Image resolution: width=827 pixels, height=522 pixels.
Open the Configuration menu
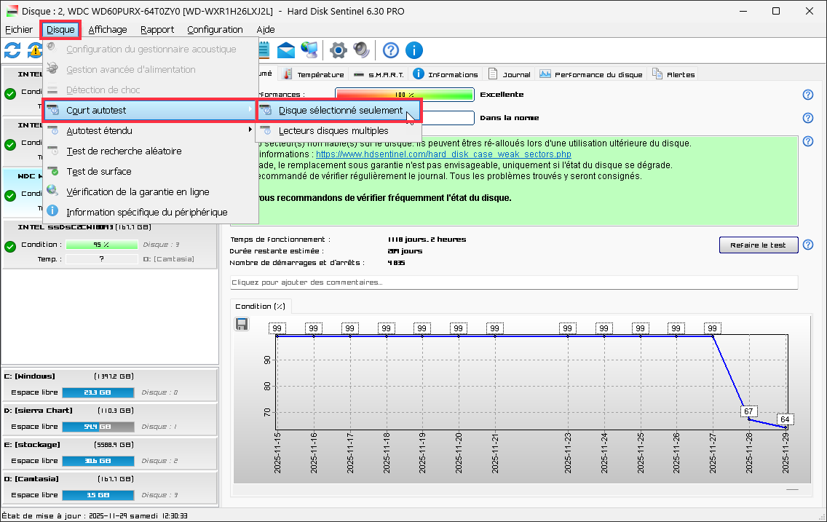[215, 30]
